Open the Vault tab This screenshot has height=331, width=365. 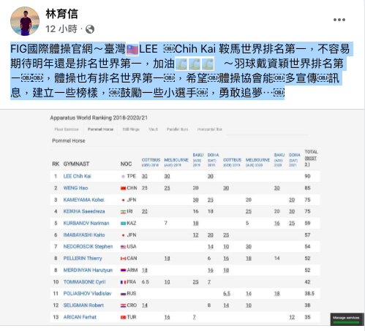coord(153,129)
